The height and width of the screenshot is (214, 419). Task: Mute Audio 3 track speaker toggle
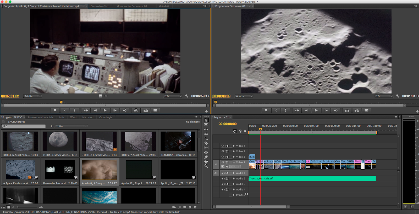(x=223, y=184)
